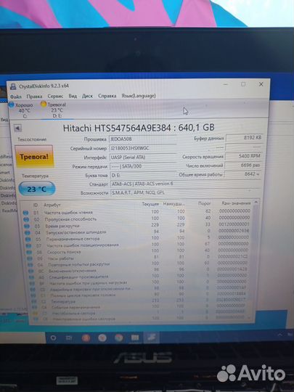Select row Частота ошибок чтения
The width and height of the screenshot is (294, 392).
tap(136, 212)
